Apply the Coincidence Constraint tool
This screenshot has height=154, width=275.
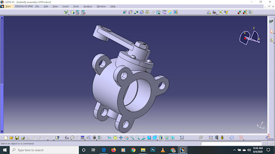(x=125, y=12)
